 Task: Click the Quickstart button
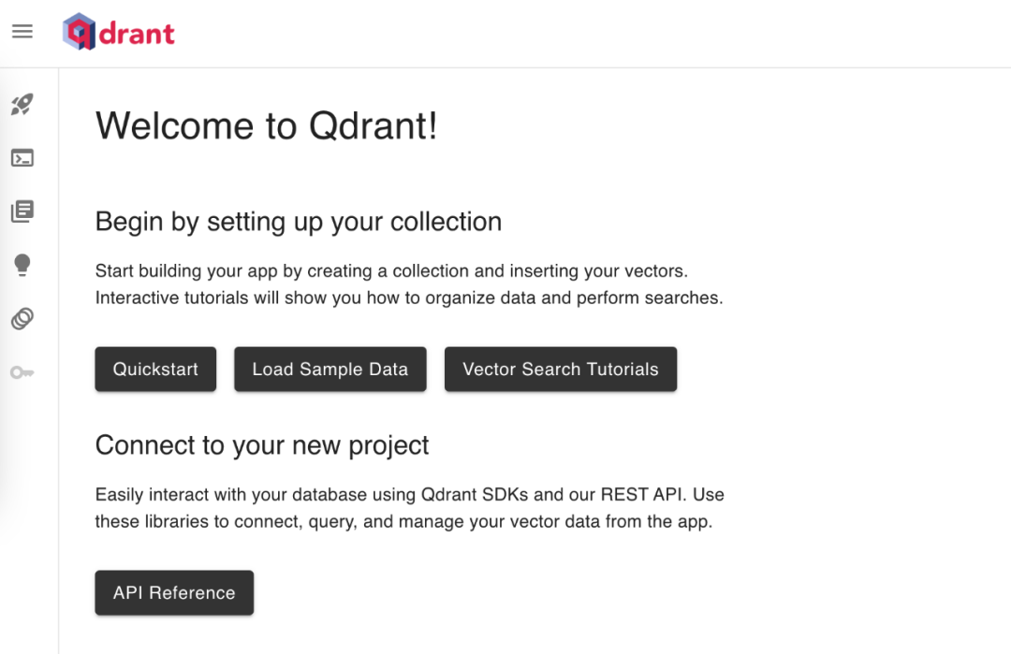(x=155, y=370)
